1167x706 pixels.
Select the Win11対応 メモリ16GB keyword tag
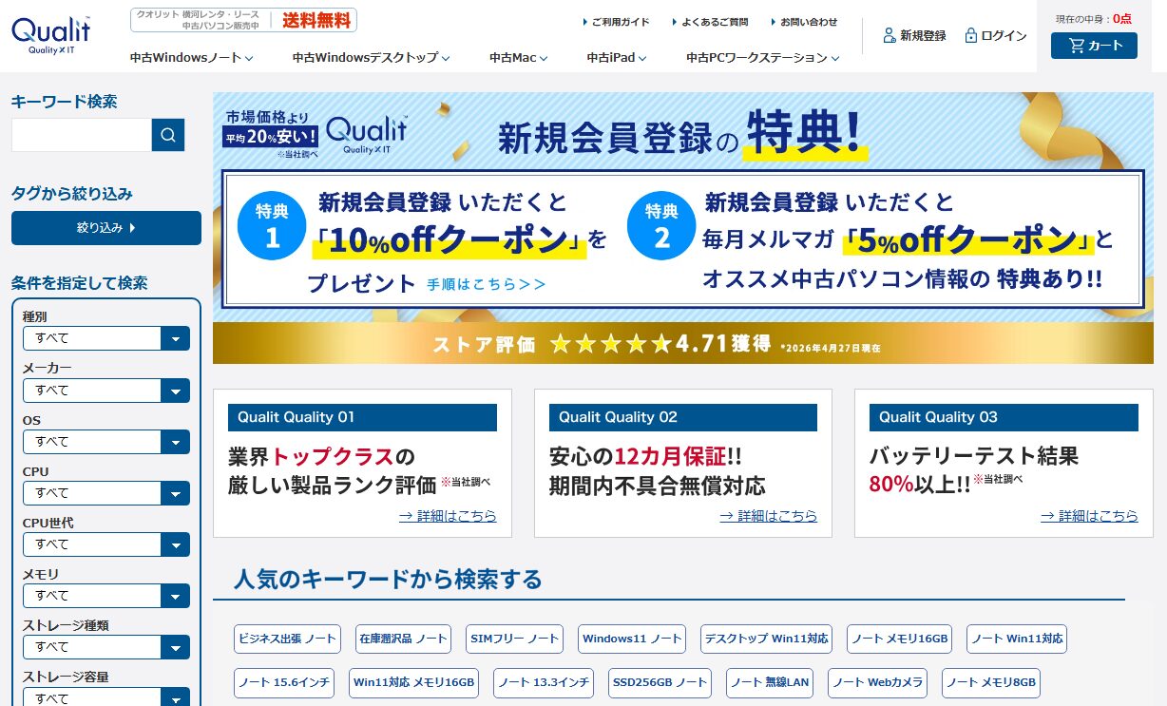[x=413, y=682]
